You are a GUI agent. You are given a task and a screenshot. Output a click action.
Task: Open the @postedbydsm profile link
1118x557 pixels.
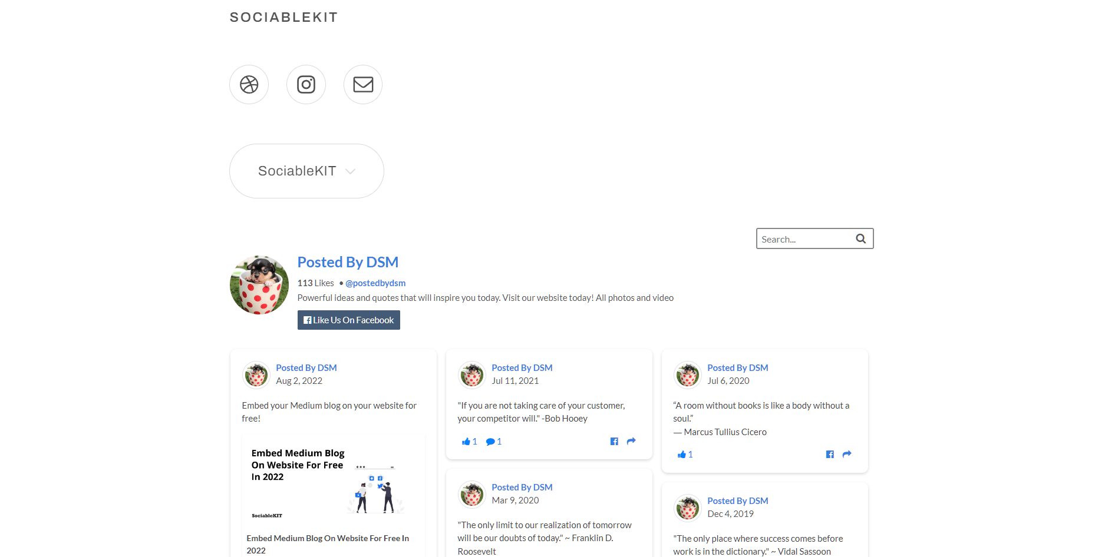click(x=375, y=283)
